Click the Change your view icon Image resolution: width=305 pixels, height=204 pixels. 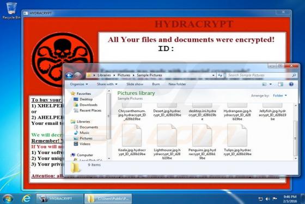pyautogui.click(x=264, y=84)
